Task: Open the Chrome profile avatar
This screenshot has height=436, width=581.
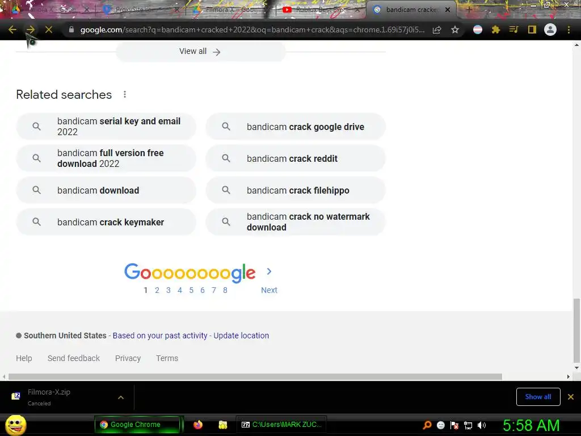Action: point(550,30)
